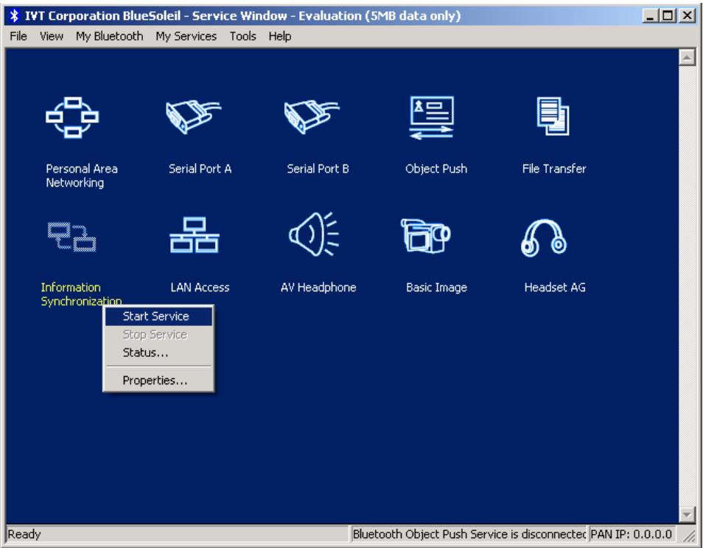Click the Serial Port A label
Image resolution: width=703 pixels, height=548 pixels.
coord(200,169)
